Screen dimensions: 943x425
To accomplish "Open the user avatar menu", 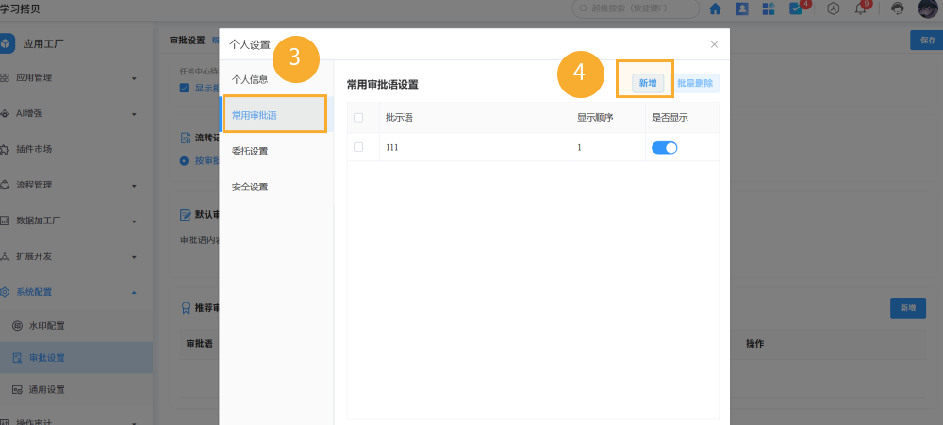I will pos(928,8).
